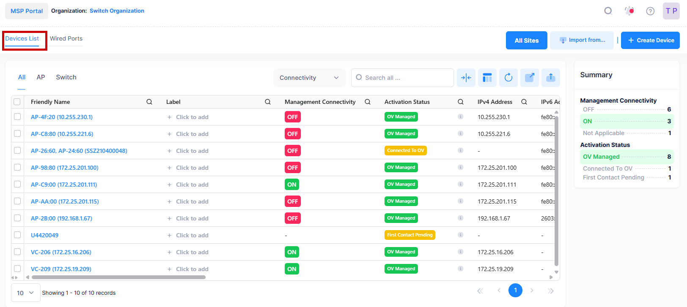The image size is (687, 307).
Task: Click the upload icon in table toolbar
Action: 550,78
